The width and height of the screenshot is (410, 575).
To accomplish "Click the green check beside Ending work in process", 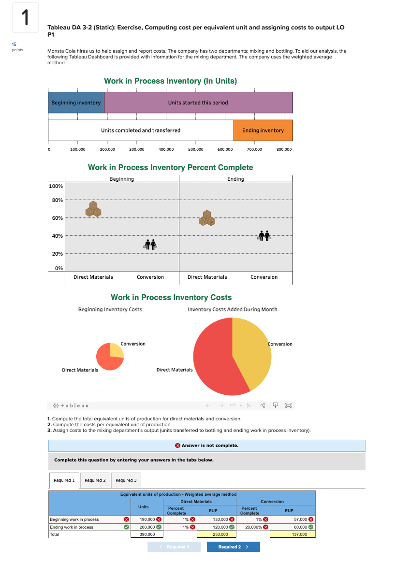I will [x=126, y=527].
